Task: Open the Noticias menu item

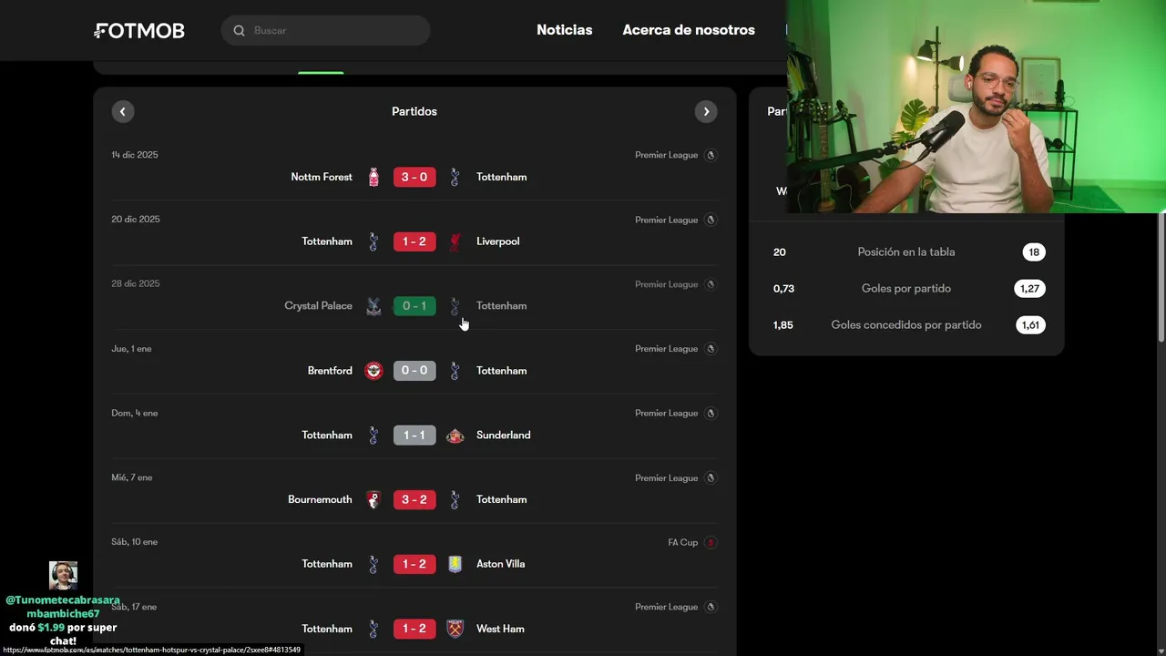Action: [565, 30]
